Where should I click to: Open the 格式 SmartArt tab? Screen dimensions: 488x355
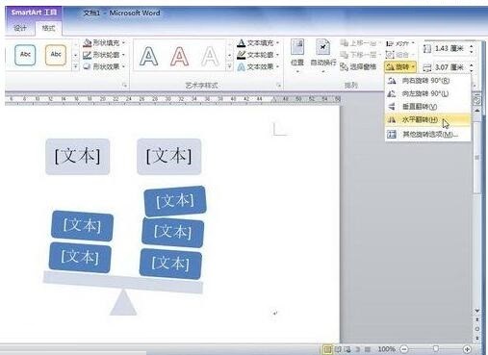click(x=48, y=28)
